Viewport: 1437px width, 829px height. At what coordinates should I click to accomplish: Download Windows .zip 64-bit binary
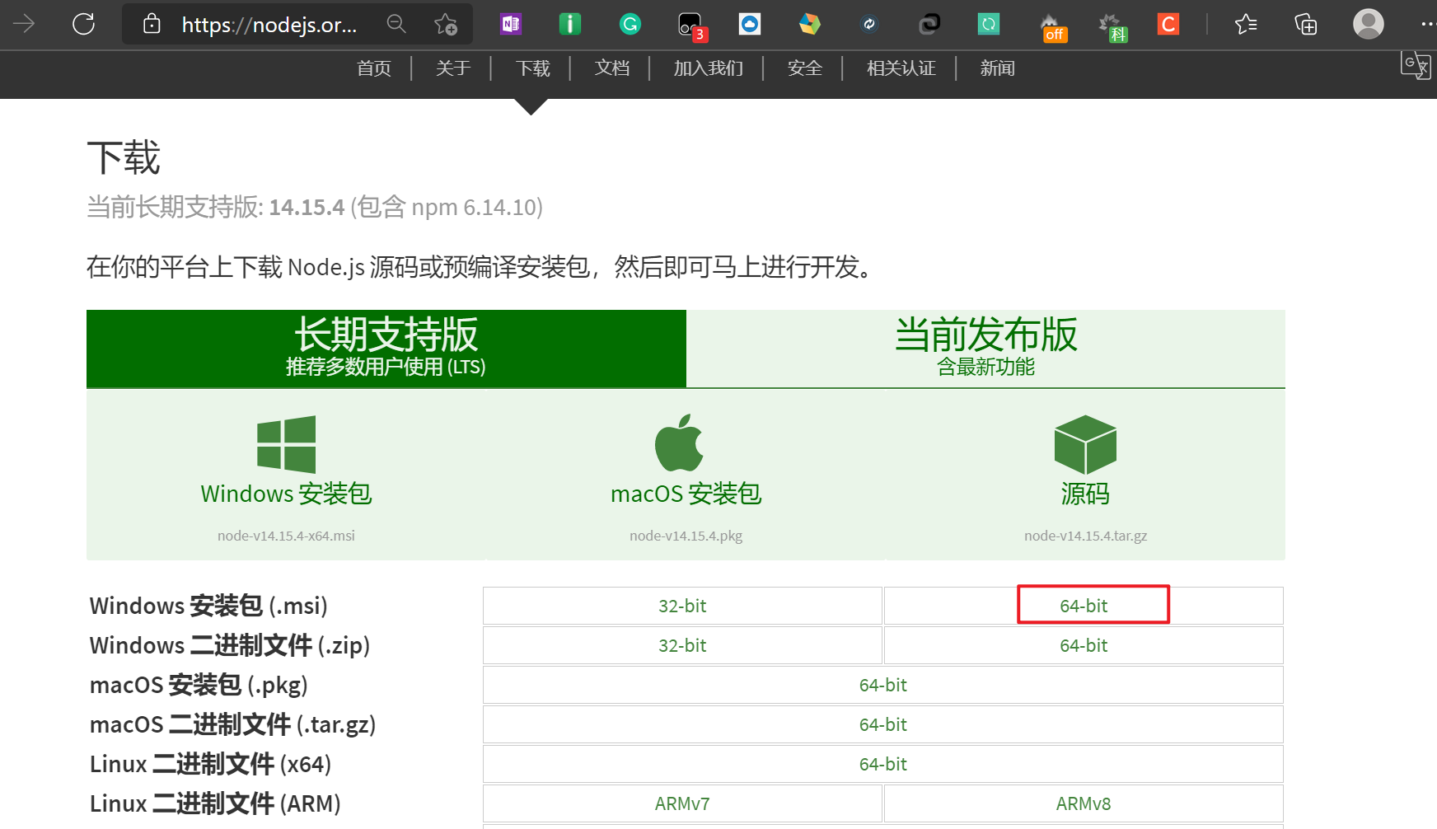pyautogui.click(x=1084, y=645)
